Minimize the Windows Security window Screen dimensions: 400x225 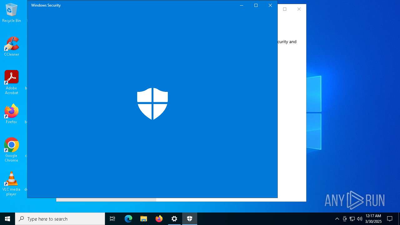click(242, 5)
